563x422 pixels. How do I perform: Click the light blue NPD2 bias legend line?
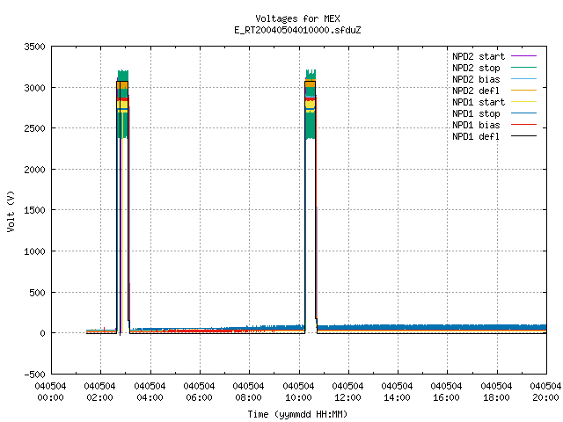(524, 79)
